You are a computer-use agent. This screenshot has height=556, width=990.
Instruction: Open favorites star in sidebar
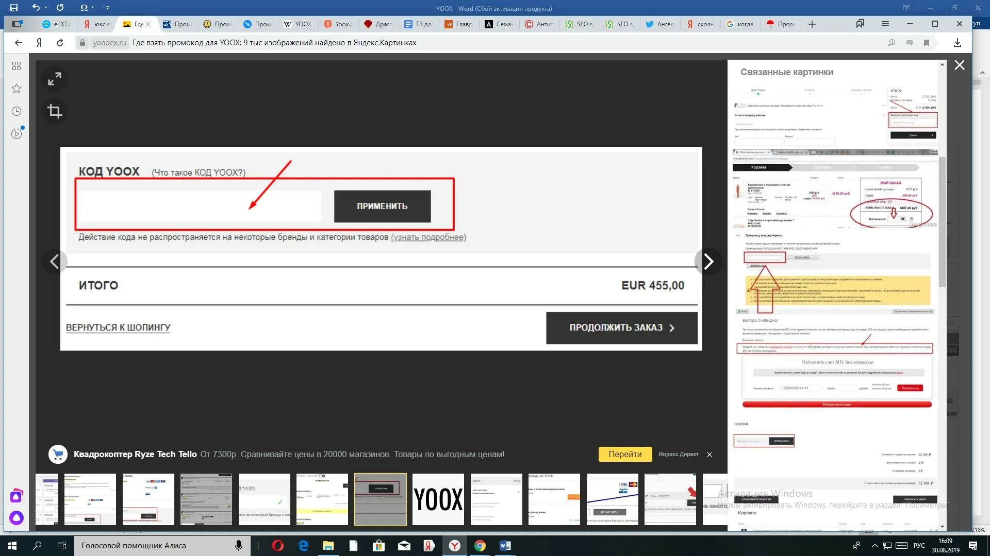point(16,89)
